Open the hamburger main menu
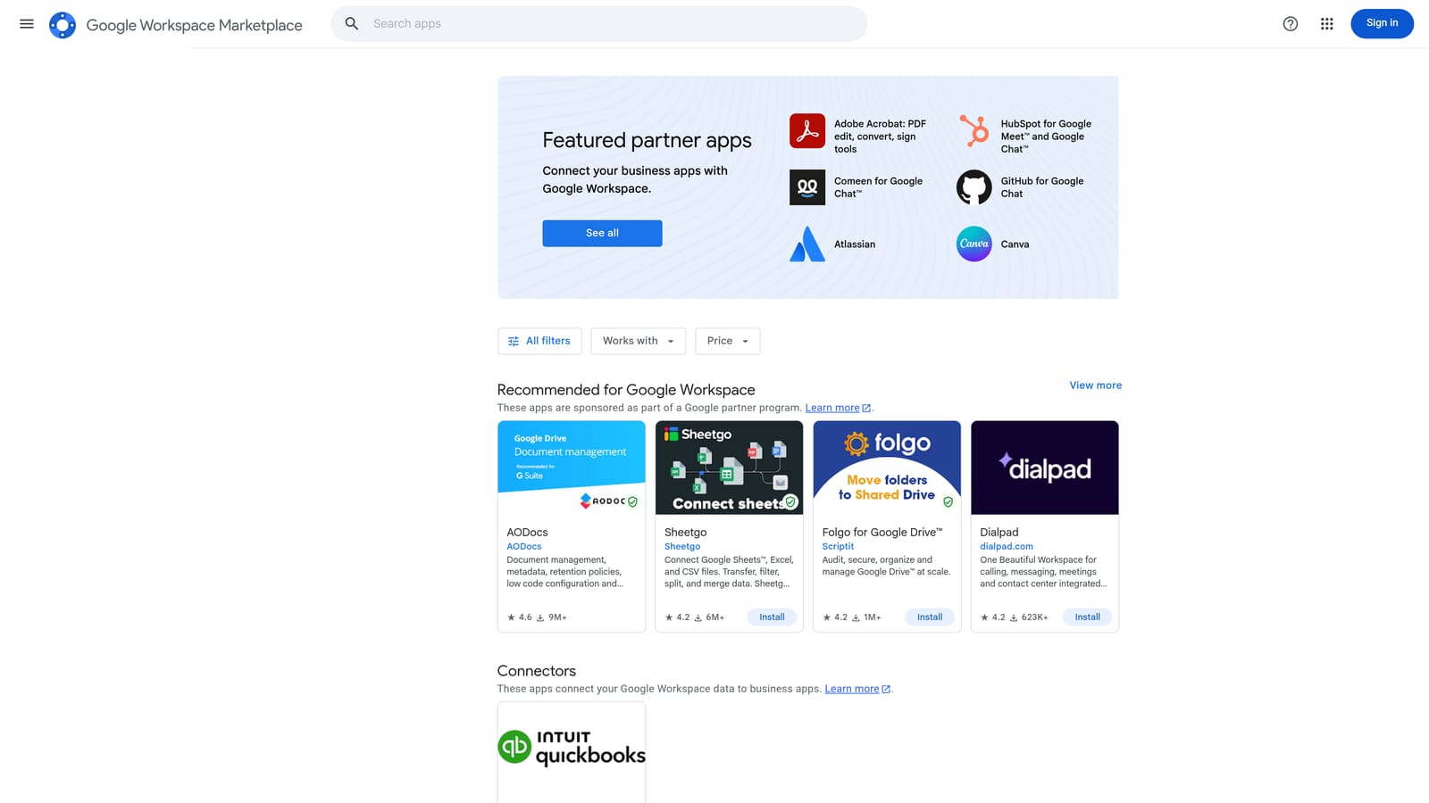1429x803 pixels. click(27, 24)
